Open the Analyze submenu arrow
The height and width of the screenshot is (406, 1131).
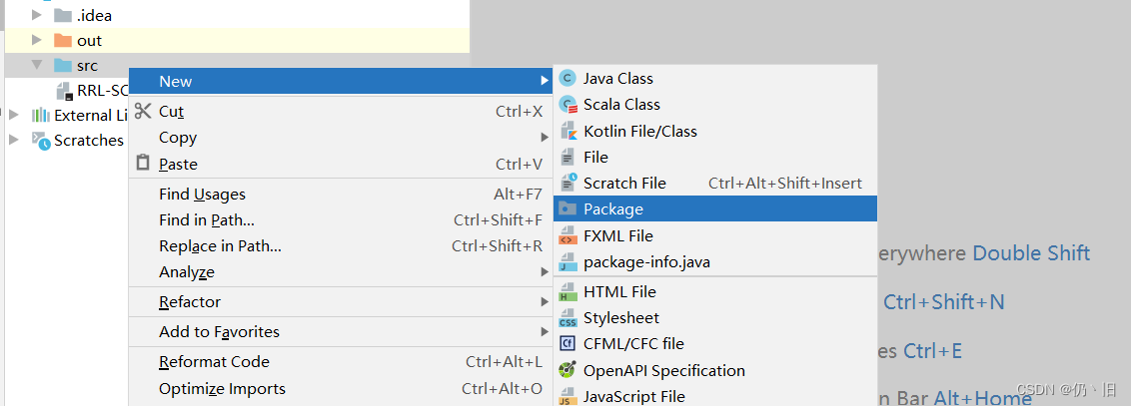click(545, 272)
